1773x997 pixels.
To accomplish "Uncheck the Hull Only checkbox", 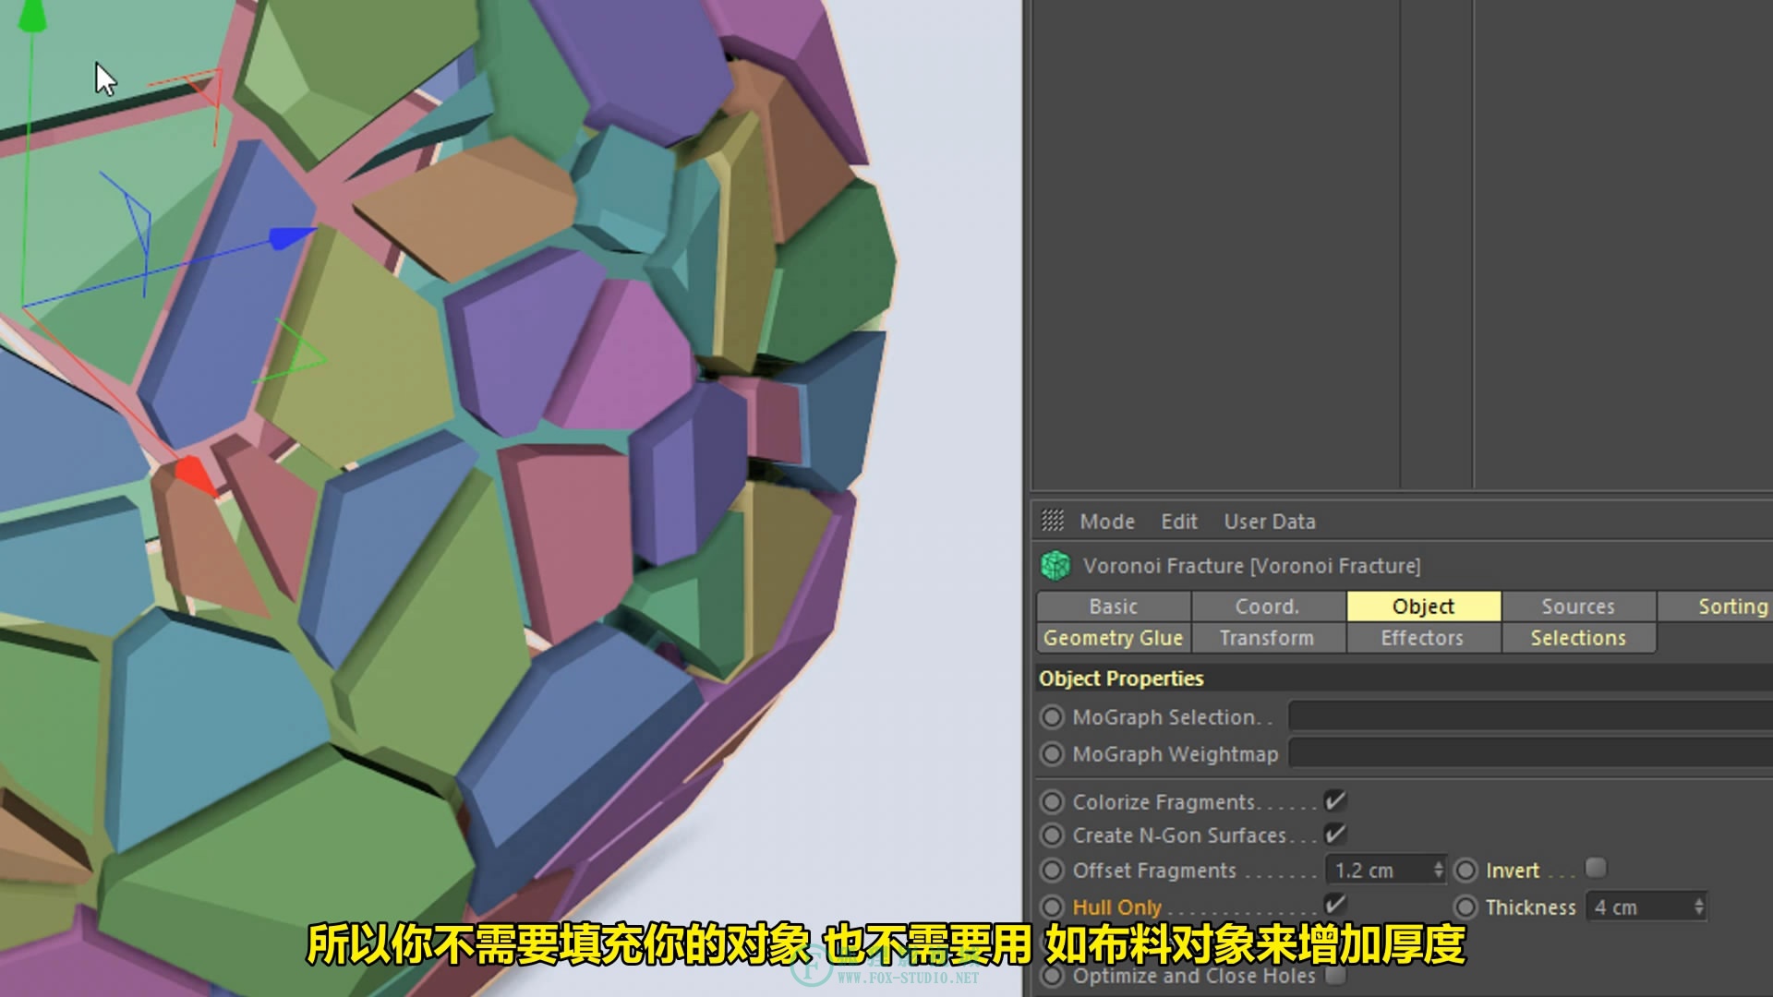I will pyautogui.click(x=1334, y=904).
